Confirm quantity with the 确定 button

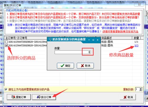click(65, 66)
